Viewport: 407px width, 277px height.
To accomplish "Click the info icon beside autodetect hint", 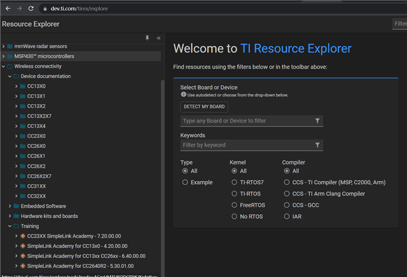I will pyautogui.click(x=184, y=95).
